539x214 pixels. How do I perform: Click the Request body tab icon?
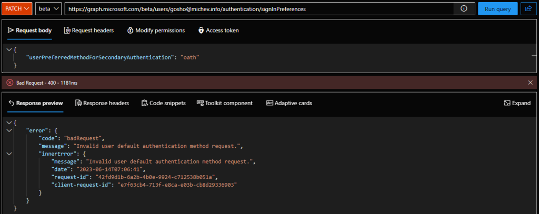tap(11, 30)
